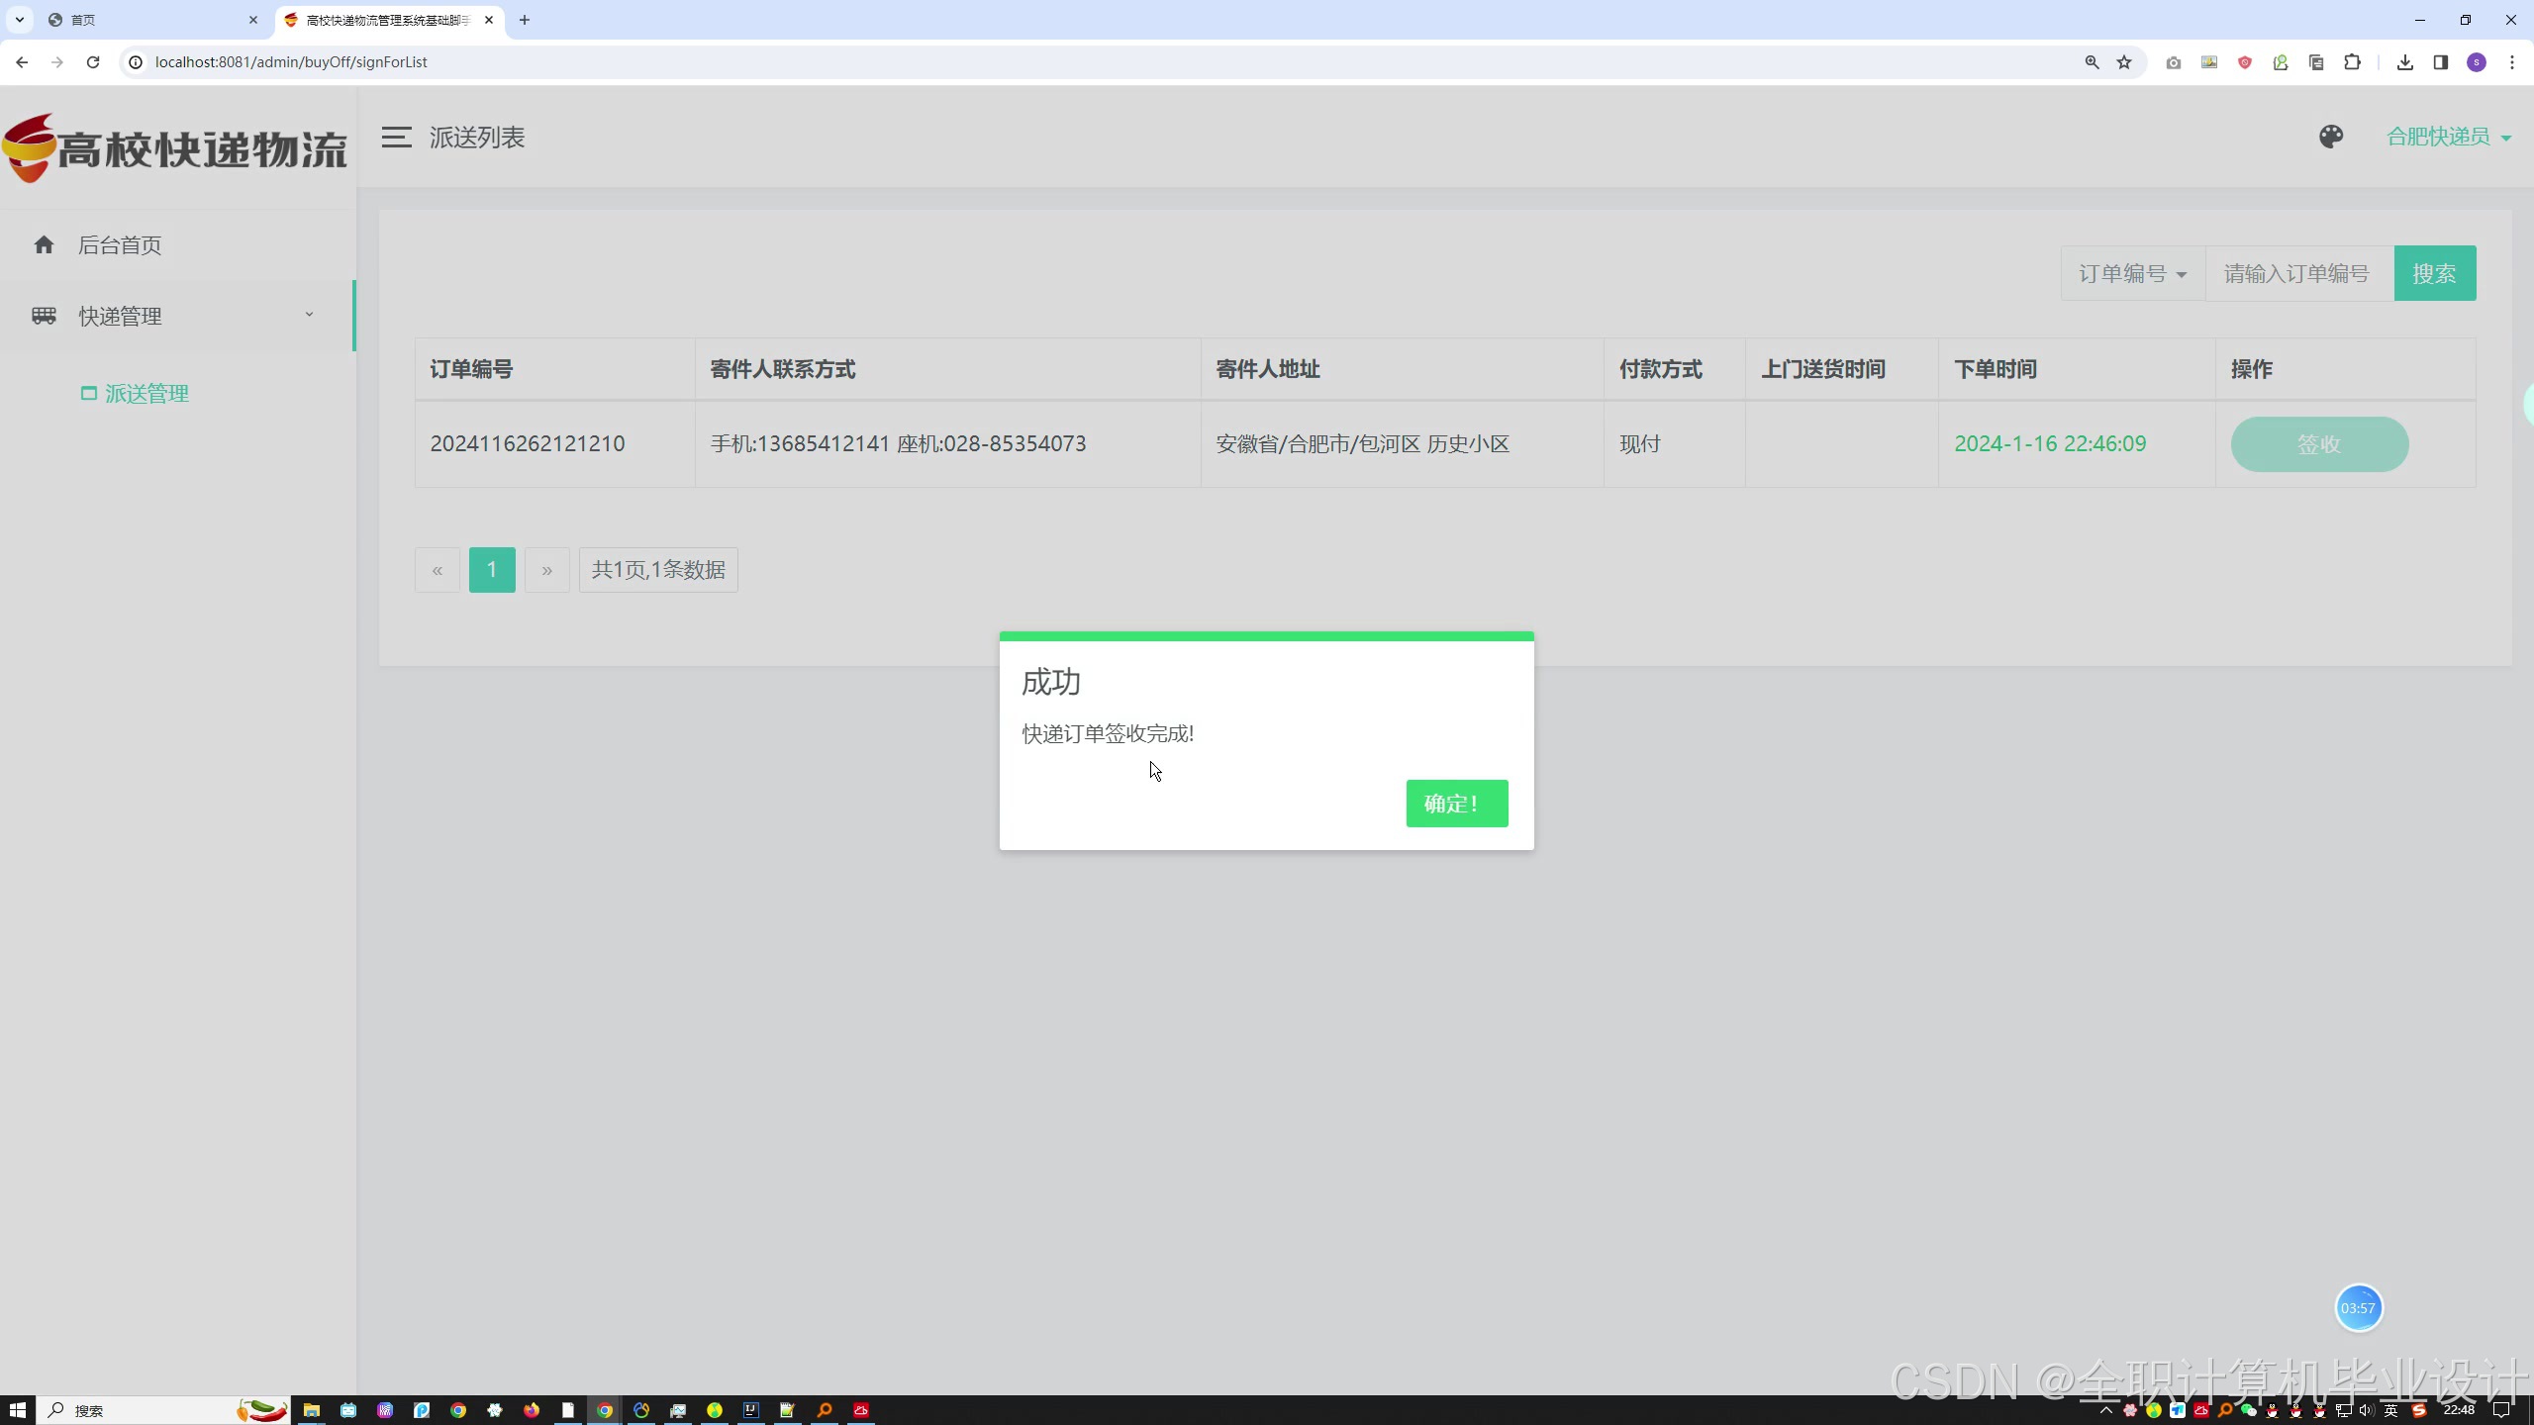Select 派送管理 in sidebar
Viewport: 2534px width, 1425px height.
[146, 394]
